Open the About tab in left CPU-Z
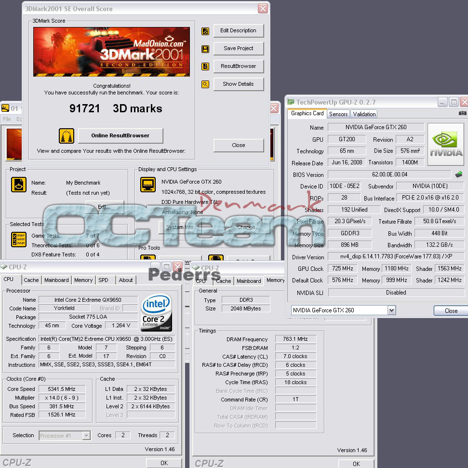Viewport: 468px width, 468px height. [126, 280]
